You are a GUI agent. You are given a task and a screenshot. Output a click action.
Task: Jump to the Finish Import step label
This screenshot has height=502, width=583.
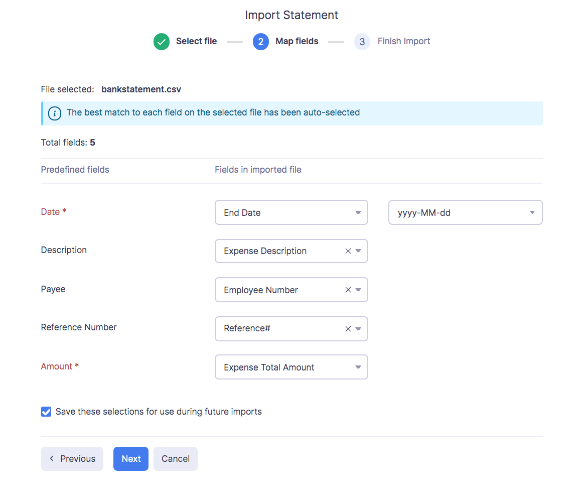[x=403, y=42]
